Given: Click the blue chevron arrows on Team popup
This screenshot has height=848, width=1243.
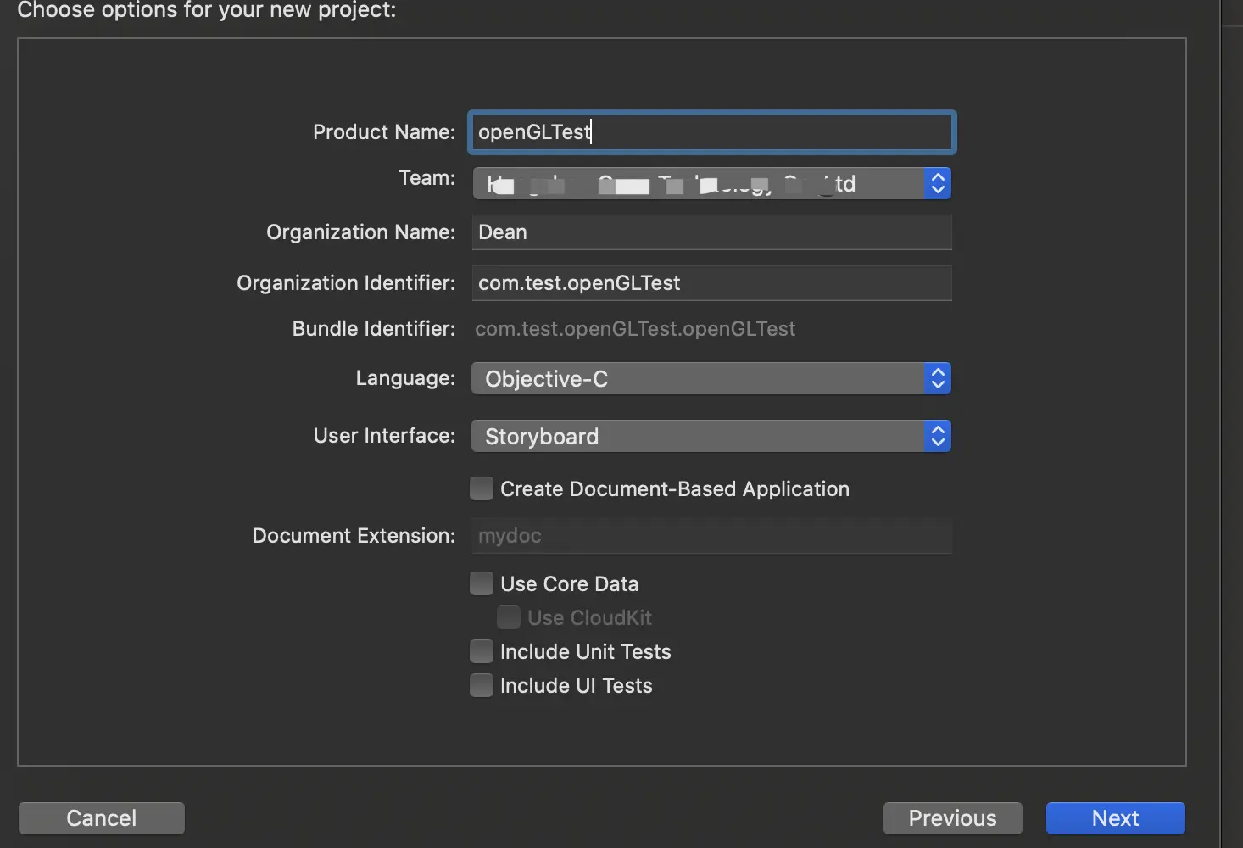Looking at the screenshot, I should tap(937, 184).
